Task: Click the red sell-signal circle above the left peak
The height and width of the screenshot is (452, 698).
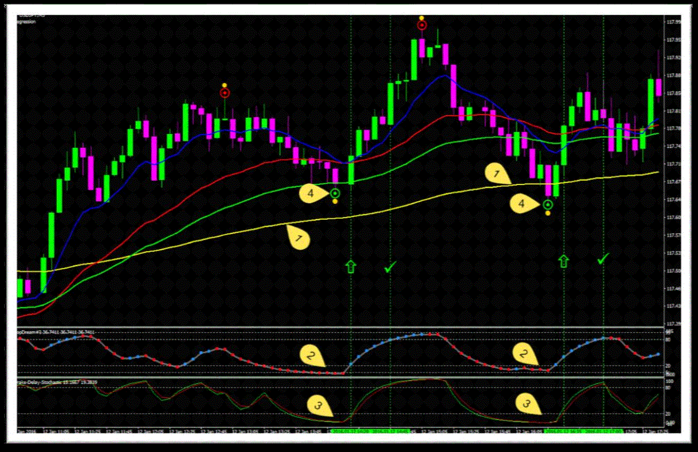Action: [x=224, y=94]
